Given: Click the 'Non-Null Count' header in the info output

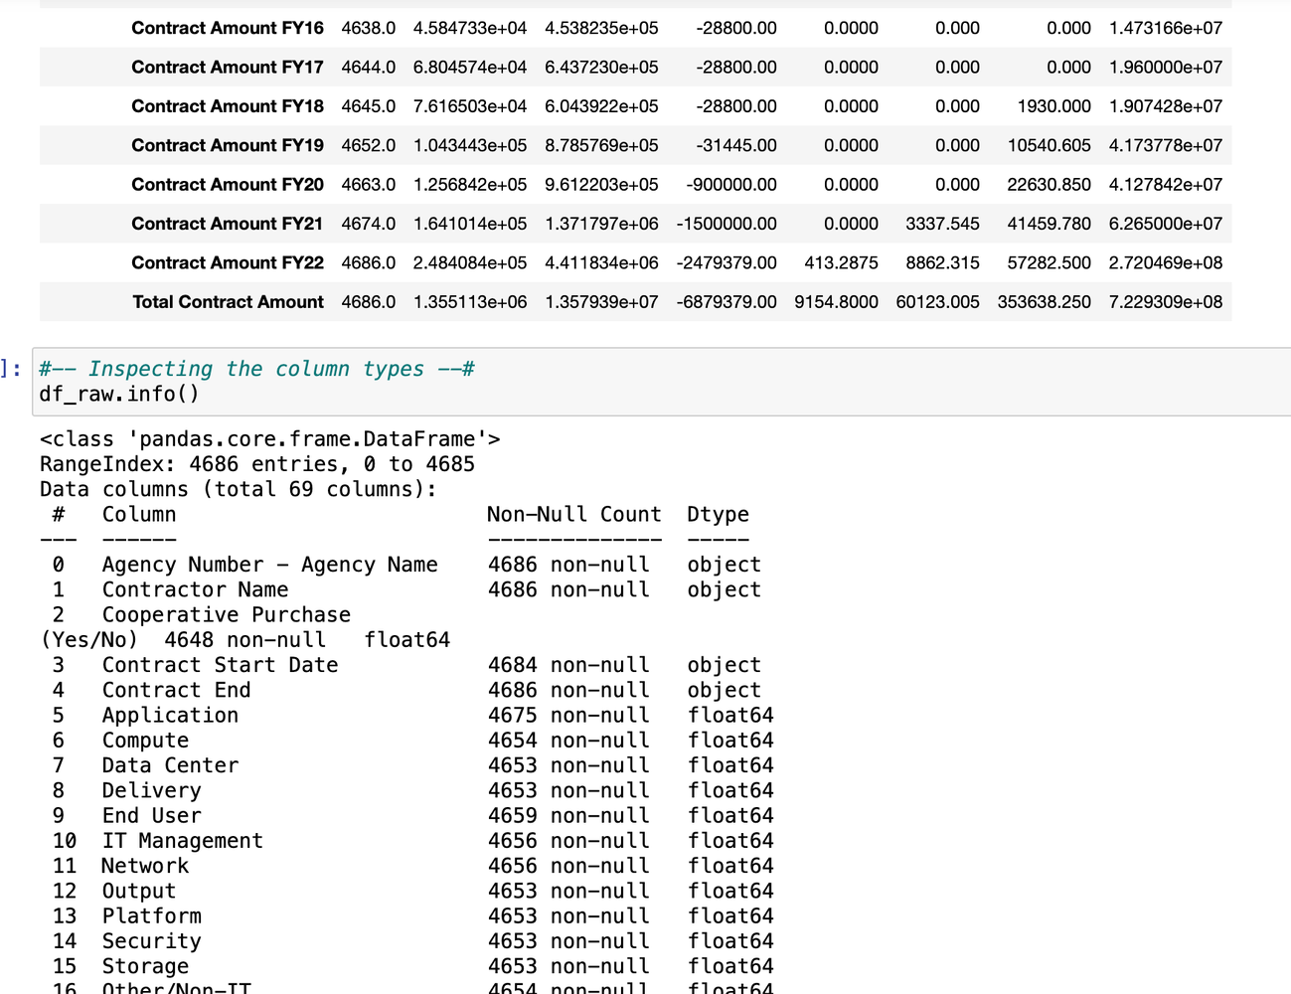Looking at the screenshot, I should (x=573, y=515).
